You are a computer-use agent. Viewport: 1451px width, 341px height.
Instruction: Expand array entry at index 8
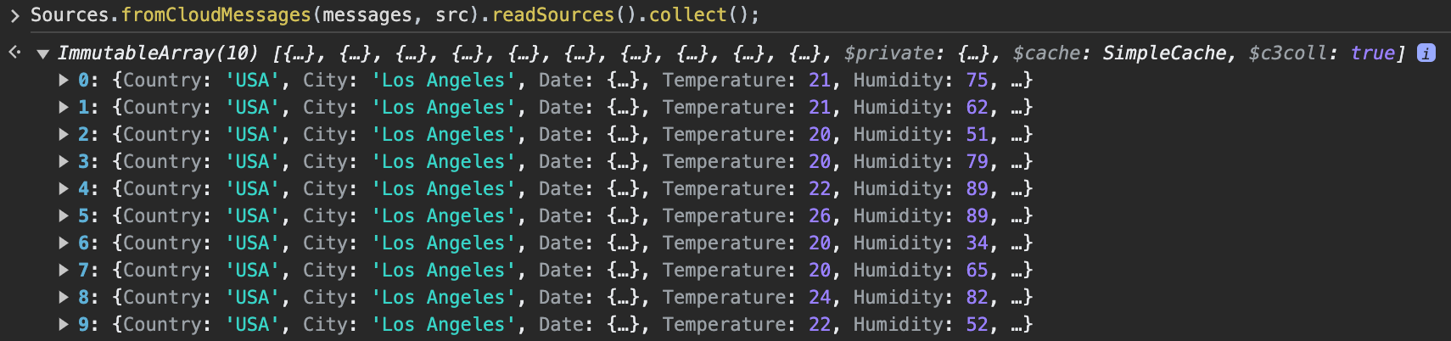click(x=64, y=298)
